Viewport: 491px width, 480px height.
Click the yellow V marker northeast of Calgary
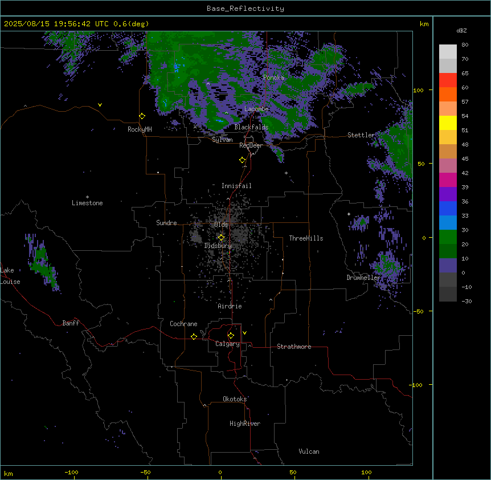tap(244, 333)
